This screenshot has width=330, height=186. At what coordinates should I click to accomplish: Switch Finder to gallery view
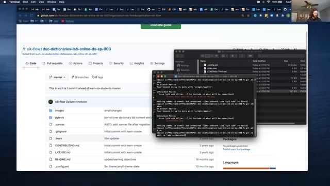(217, 56)
